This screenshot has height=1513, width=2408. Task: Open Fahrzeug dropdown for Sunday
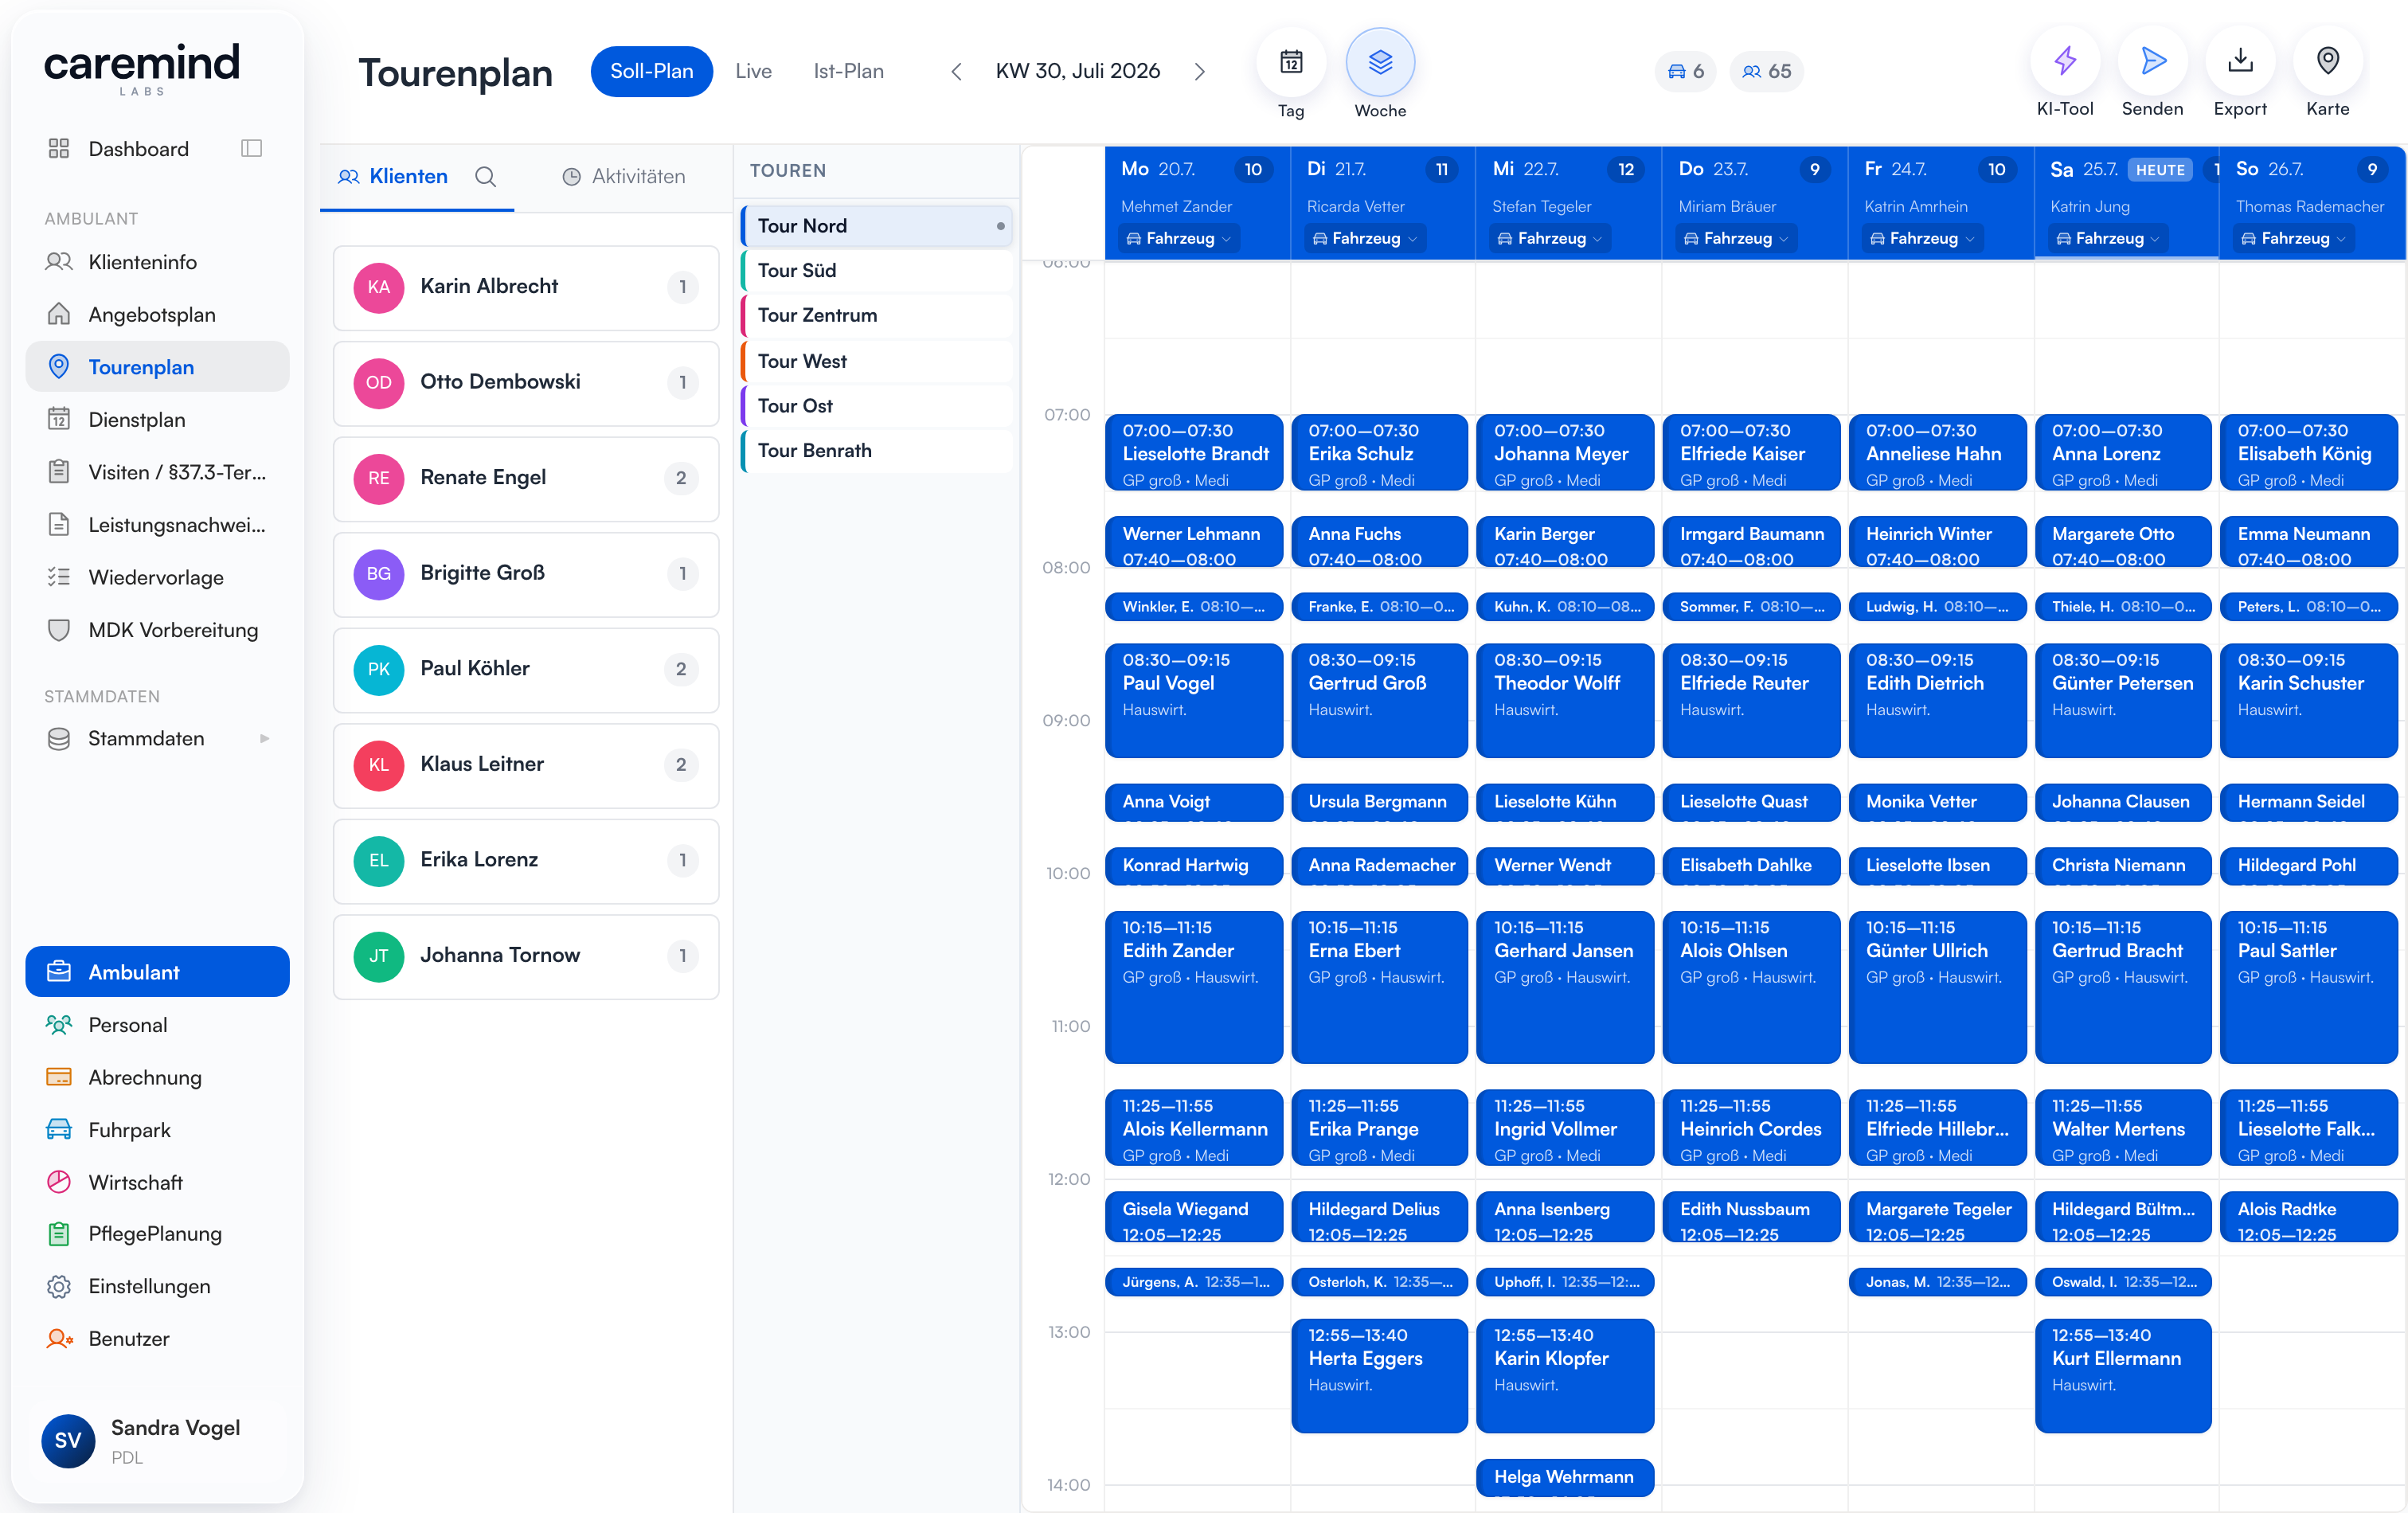click(2294, 239)
